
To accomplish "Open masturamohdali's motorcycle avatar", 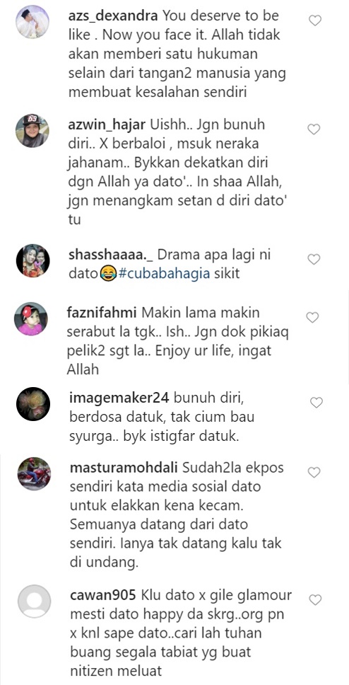I will click(x=35, y=474).
